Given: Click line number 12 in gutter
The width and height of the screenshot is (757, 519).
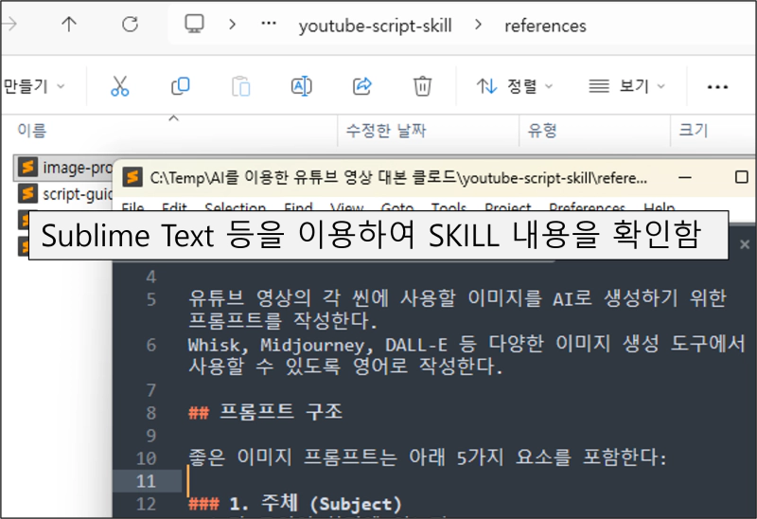Looking at the screenshot, I should click(x=147, y=504).
